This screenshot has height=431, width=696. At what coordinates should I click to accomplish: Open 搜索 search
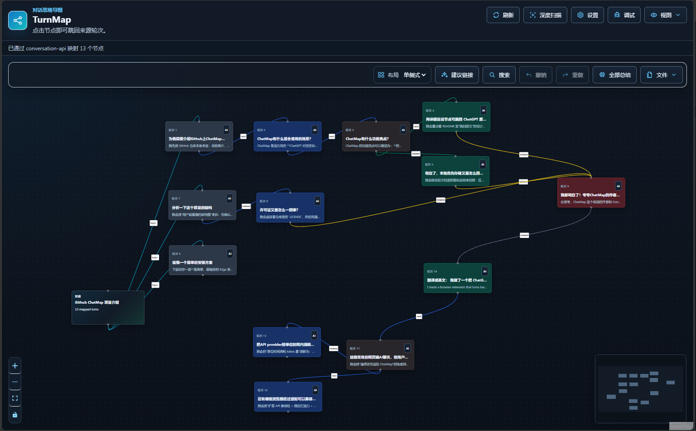tap(499, 75)
